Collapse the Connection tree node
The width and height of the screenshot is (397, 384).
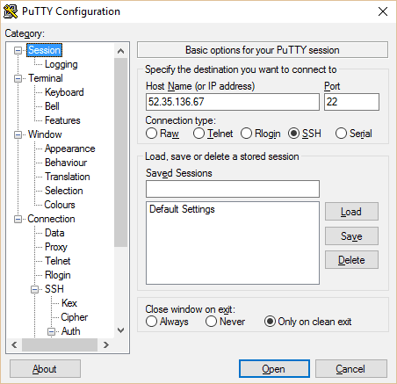pos(18,219)
